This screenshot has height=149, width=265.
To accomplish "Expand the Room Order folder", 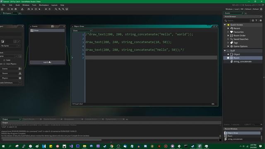I will click(228, 36).
